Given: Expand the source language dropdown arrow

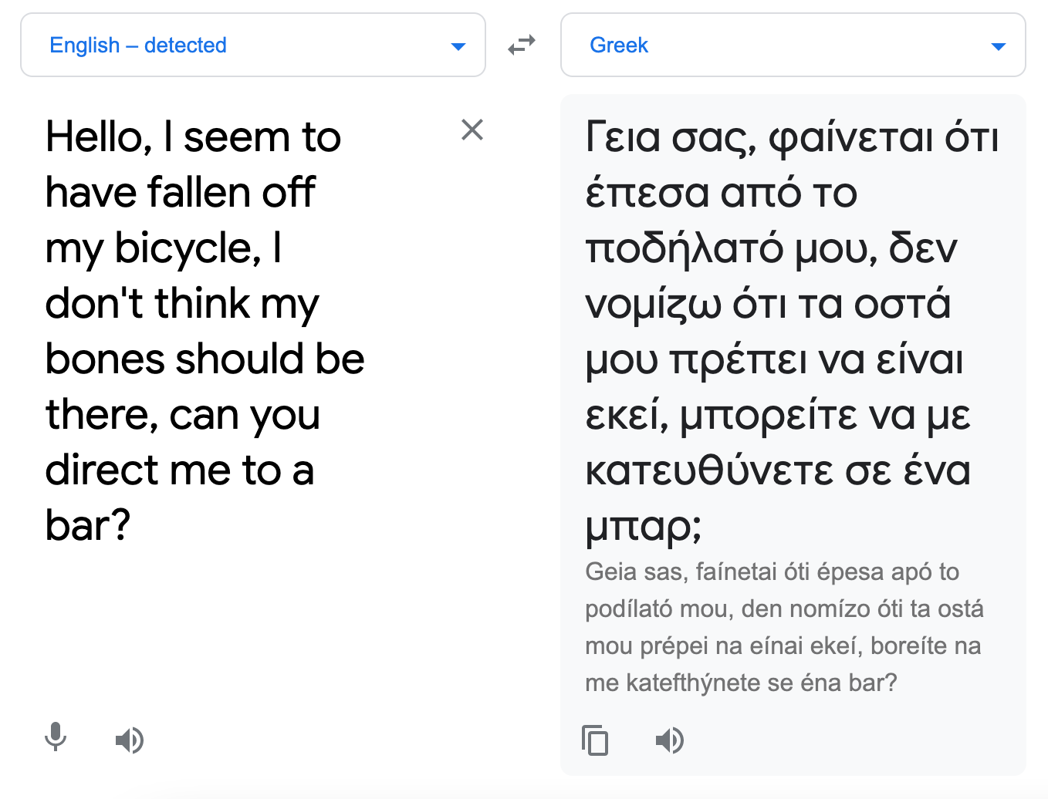Looking at the screenshot, I should pos(458,46).
